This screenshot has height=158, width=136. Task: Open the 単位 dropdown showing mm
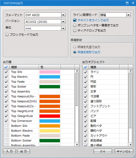pos(45,29)
